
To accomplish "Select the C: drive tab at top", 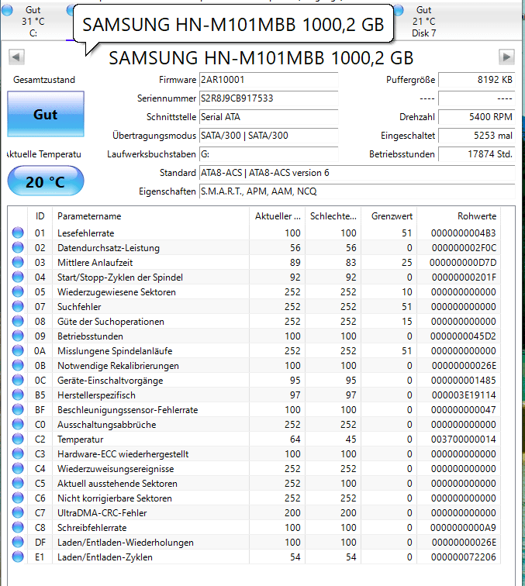I will point(33,21).
